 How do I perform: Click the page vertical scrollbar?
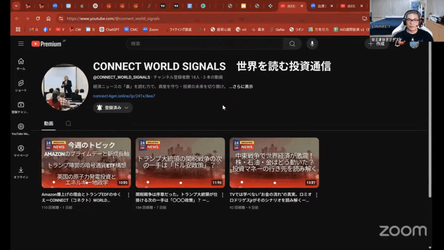[x=430, y=119]
